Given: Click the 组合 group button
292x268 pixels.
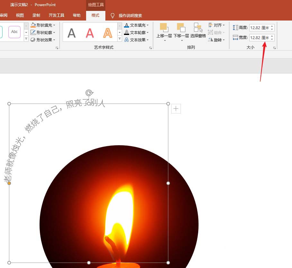Looking at the screenshot, I should pyautogui.click(x=217, y=32).
